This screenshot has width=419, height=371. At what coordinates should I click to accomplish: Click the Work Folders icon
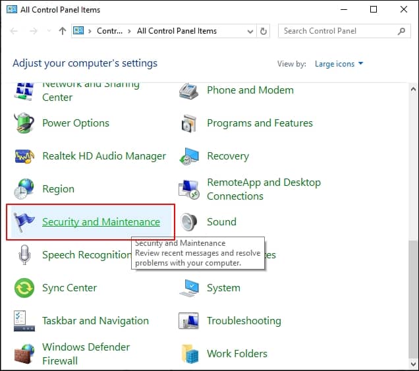[x=190, y=354]
